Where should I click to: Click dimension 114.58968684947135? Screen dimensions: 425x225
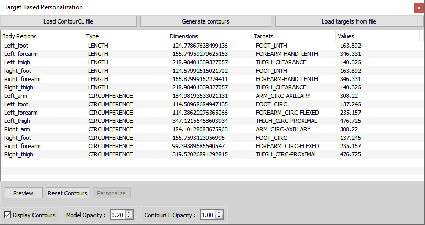[200, 104]
